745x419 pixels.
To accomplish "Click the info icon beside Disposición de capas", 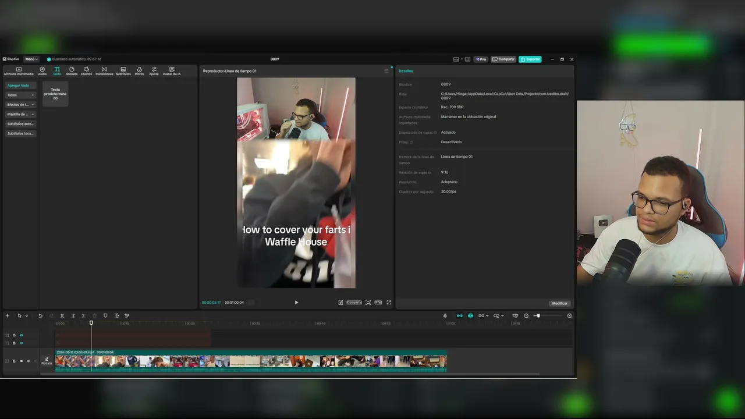I will tap(435, 133).
